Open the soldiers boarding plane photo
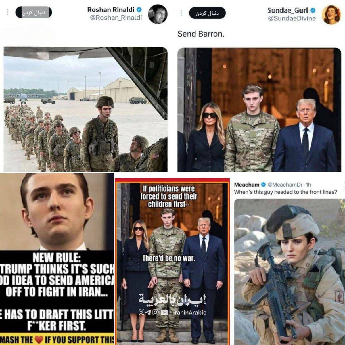This screenshot has height=345, width=345. click(85, 110)
